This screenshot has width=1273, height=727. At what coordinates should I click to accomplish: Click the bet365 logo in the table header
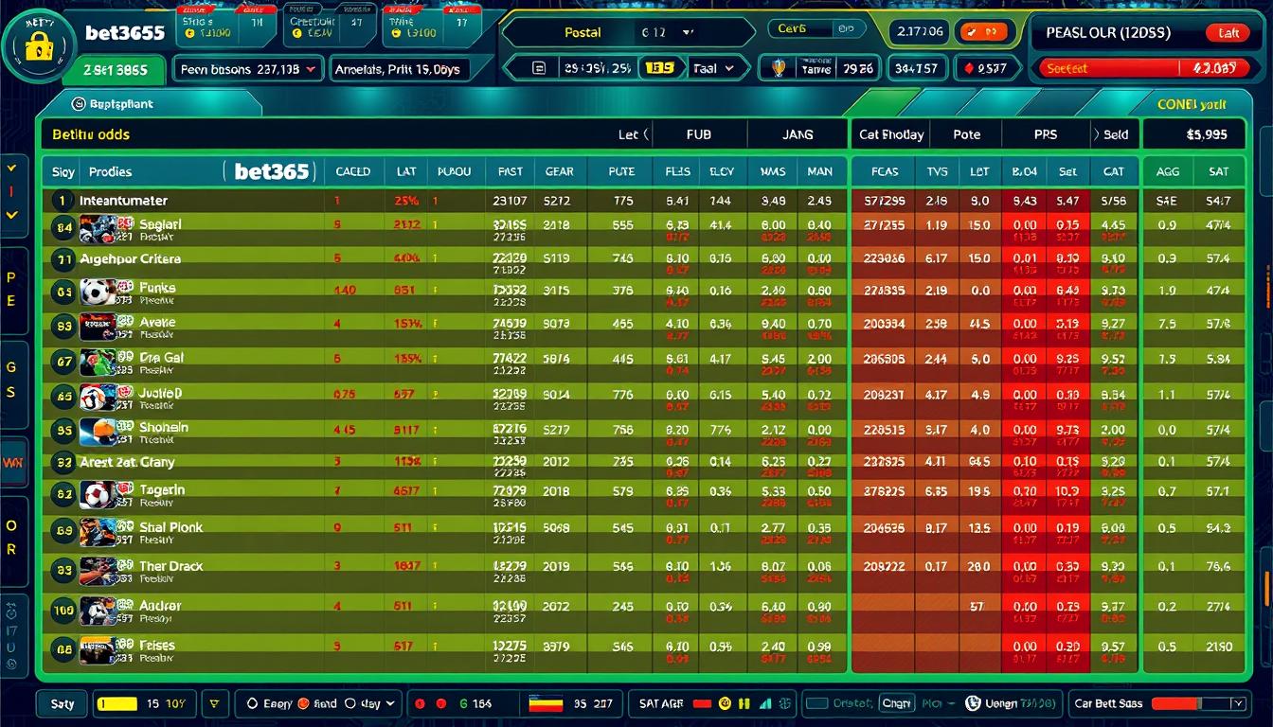tap(272, 171)
